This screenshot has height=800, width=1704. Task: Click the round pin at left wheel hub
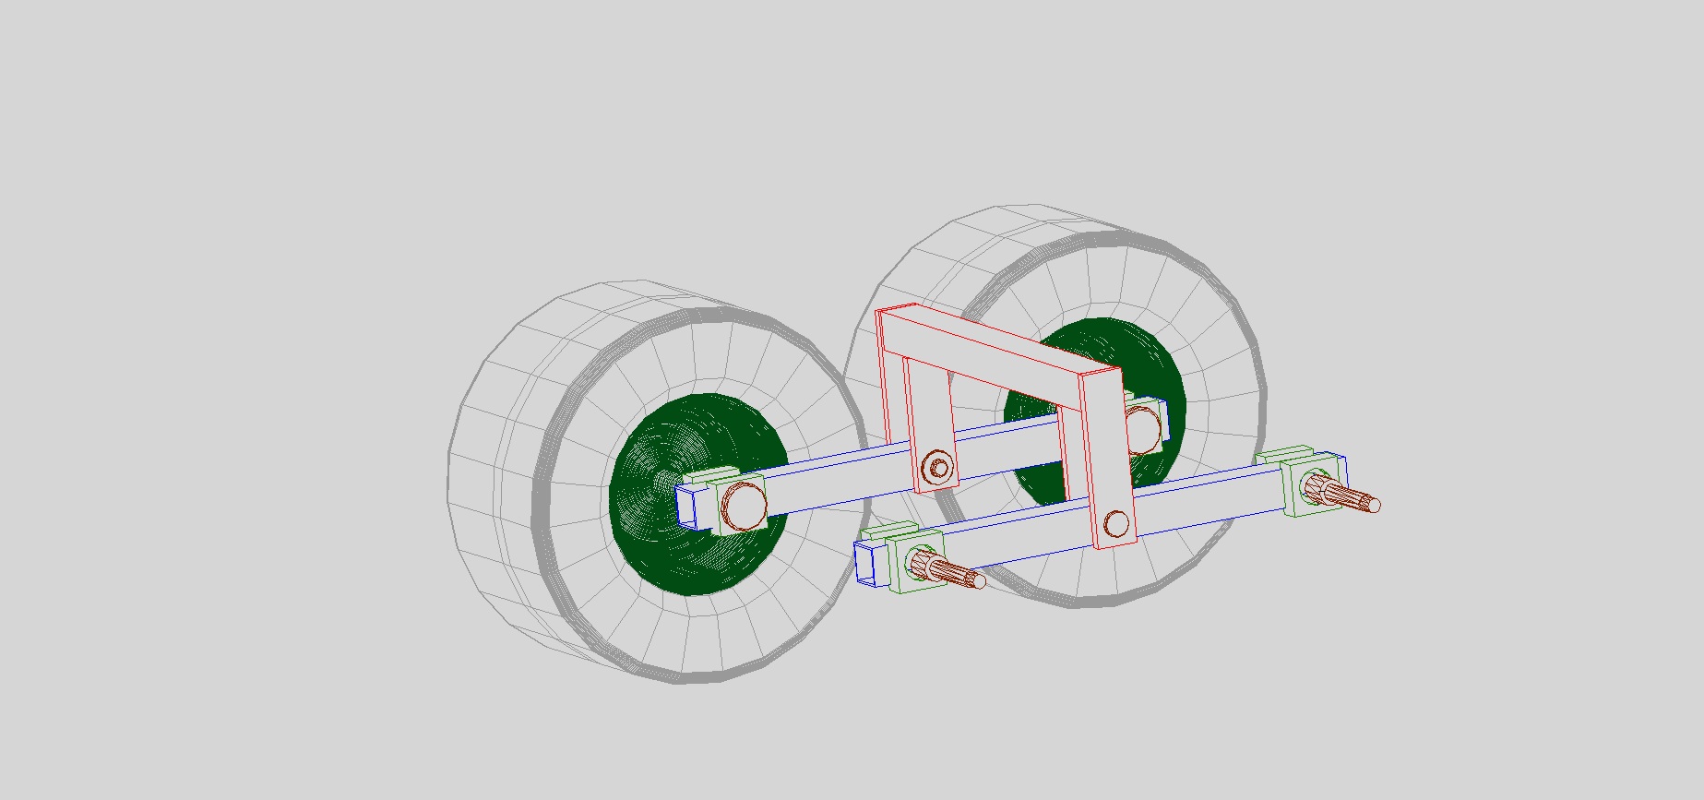(744, 507)
